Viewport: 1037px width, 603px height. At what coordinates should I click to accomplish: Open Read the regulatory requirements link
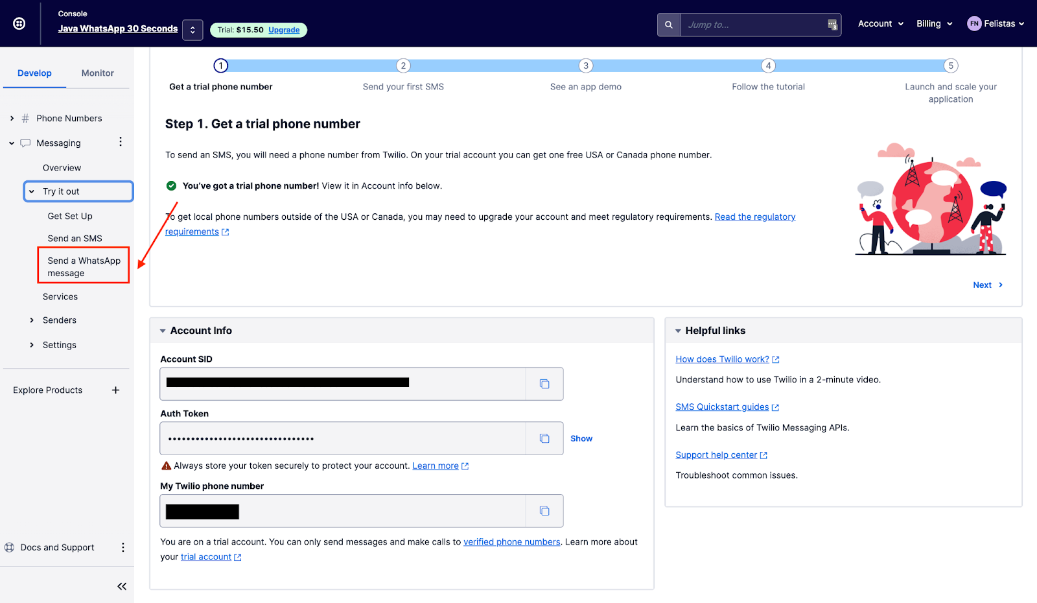755,217
